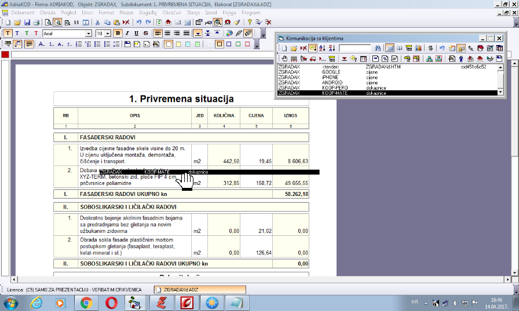Screen dimensions: 519x311
Task: Click the search field in Komunikacija window
Action: tap(355, 48)
